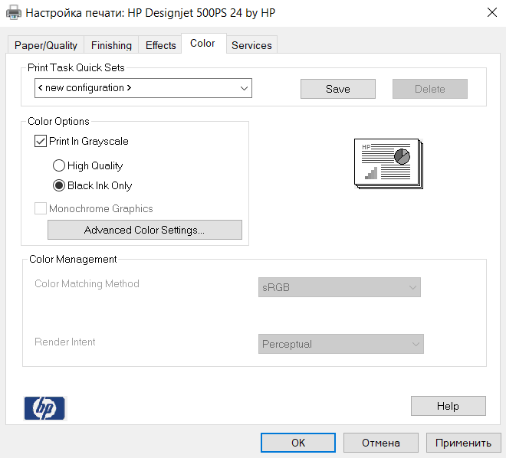The image size is (506, 458).
Task: Click the Применить button
Action: (464, 443)
